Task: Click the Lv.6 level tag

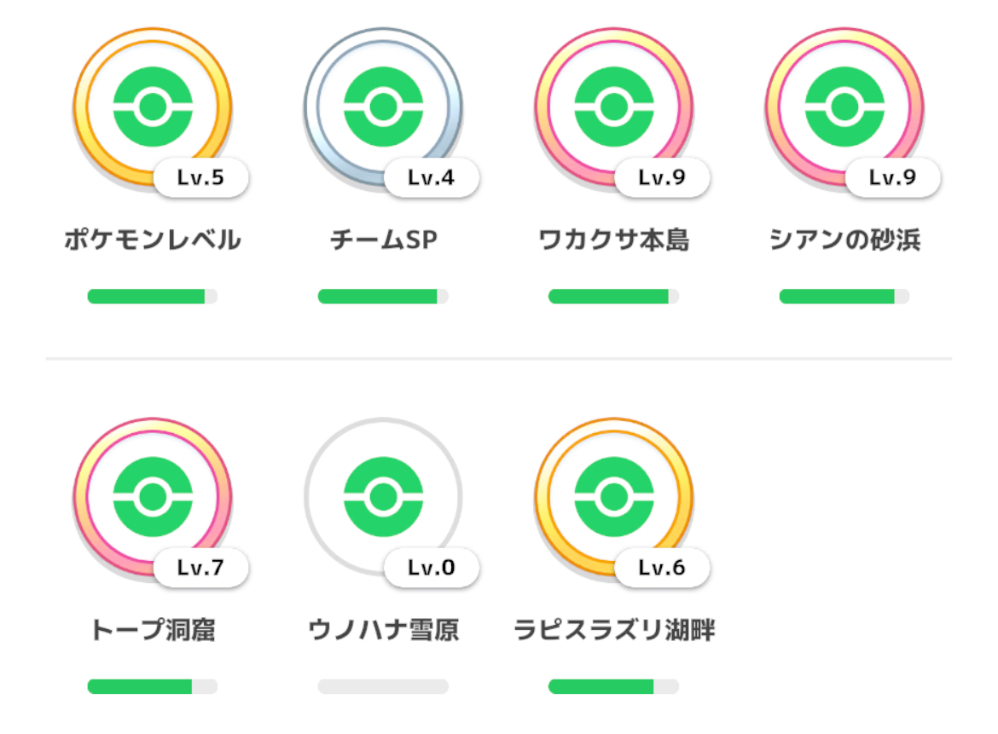Action: click(x=661, y=568)
